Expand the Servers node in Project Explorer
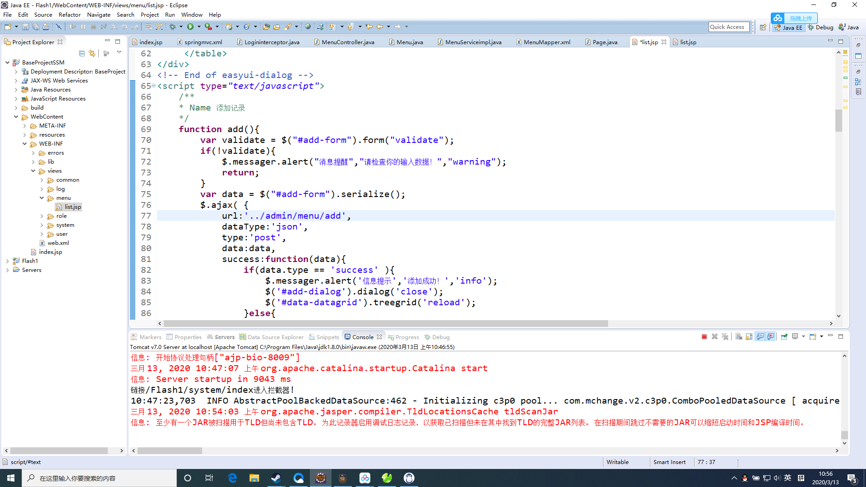 pos(8,270)
